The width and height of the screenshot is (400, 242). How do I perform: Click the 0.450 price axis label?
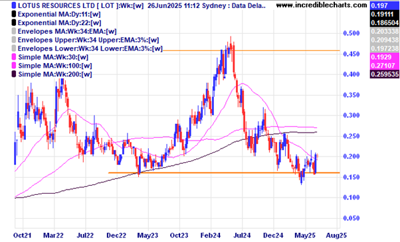pyautogui.click(x=351, y=54)
